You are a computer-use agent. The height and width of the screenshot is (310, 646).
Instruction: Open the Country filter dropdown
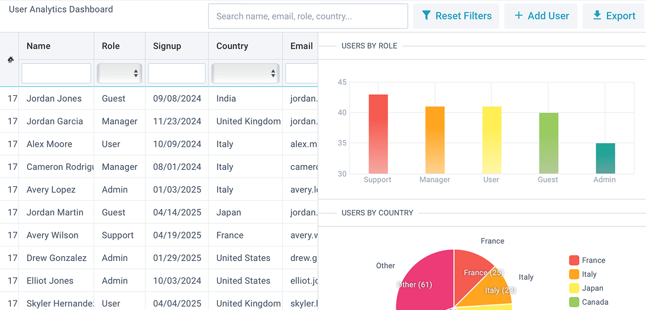(246, 73)
